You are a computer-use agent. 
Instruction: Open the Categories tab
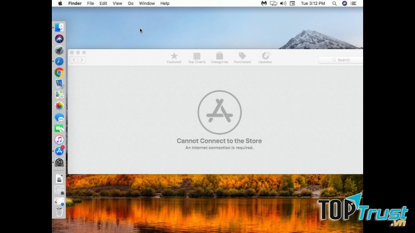coord(219,58)
